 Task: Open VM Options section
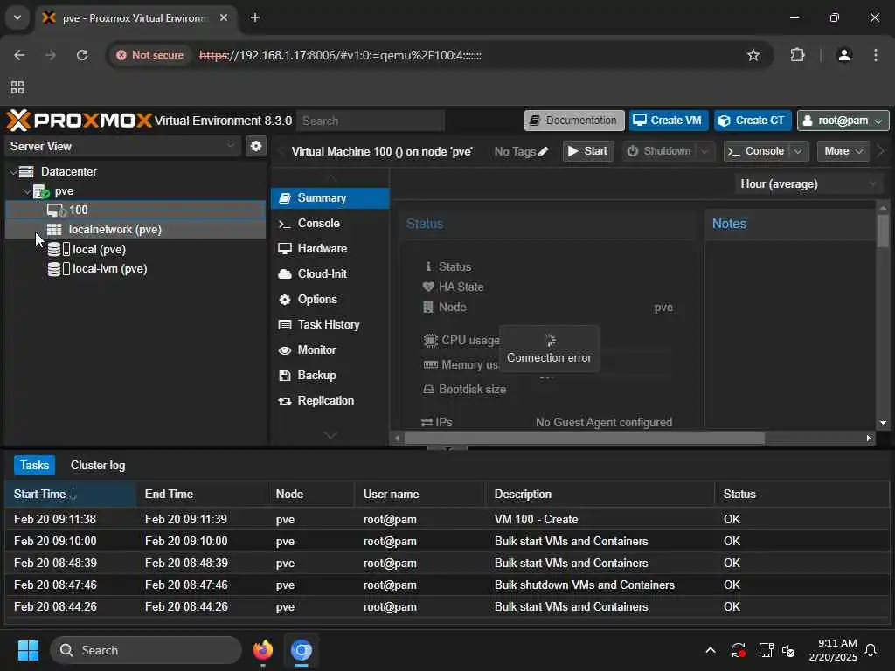tap(330, 299)
